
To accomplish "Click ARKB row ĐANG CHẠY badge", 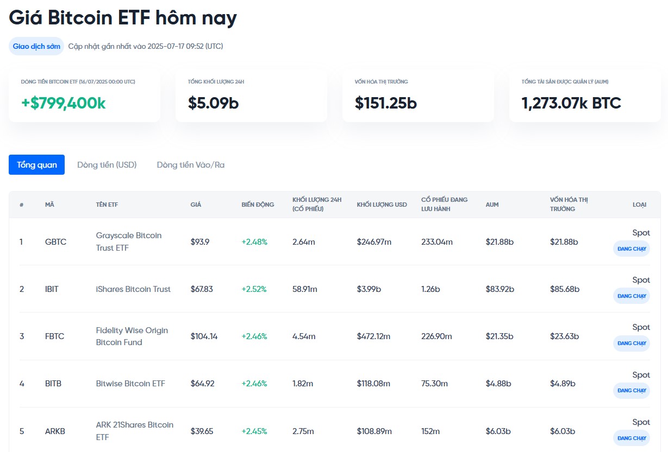I will pyautogui.click(x=632, y=437).
